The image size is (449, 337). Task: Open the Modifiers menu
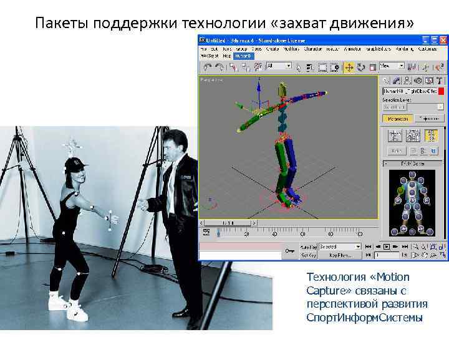pyautogui.click(x=291, y=49)
